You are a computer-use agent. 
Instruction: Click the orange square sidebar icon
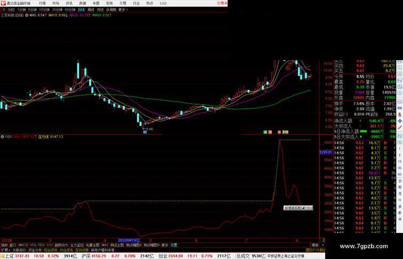[x=400, y=74]
